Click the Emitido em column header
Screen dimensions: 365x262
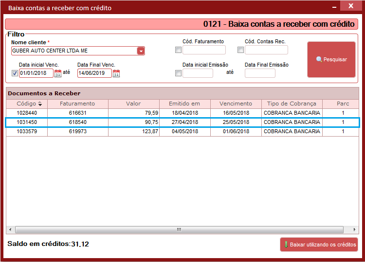[185, 104]
